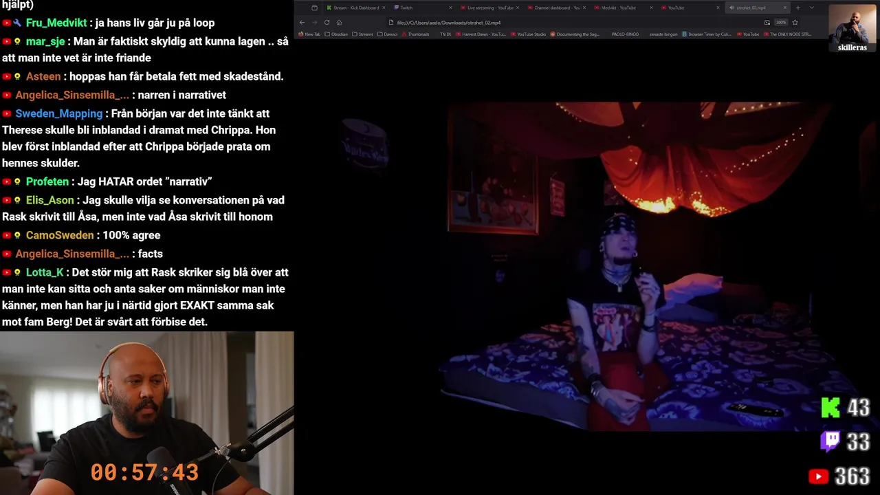This screenshot has height=495, width=880.
Task: Click the skilleras avatar thumbnail
Action: coord(852,27)
